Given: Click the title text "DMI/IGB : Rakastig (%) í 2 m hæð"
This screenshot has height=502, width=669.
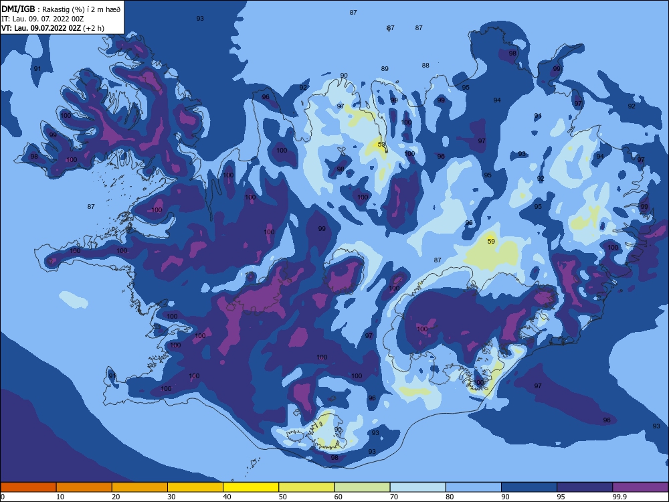Looking at the screenshot, I should (x=61, y=9).
